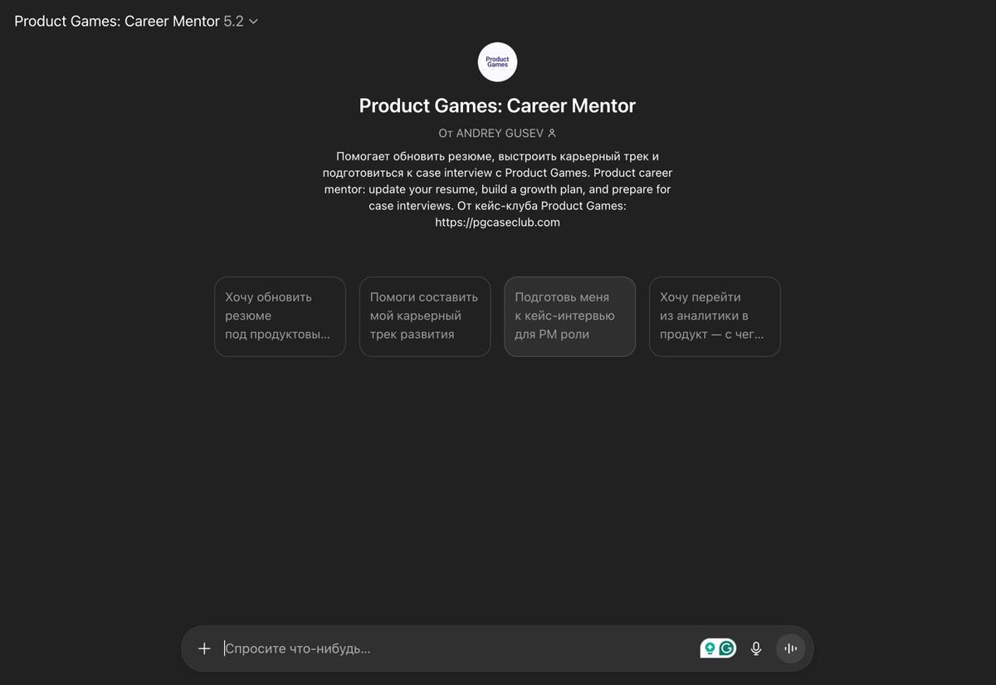Click the plus attachment icon

[x=204, y=648]
